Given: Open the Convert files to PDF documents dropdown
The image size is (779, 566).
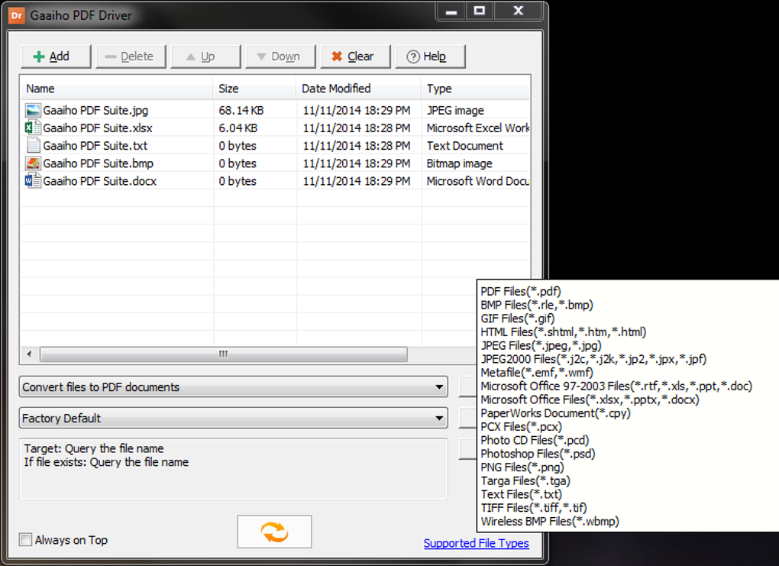Looking at the screenshot, I should [233, 387].
